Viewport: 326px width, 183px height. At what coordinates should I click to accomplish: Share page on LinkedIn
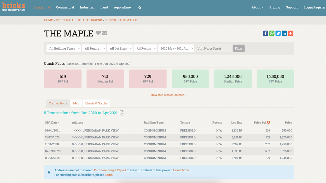[x=284, y=33]
